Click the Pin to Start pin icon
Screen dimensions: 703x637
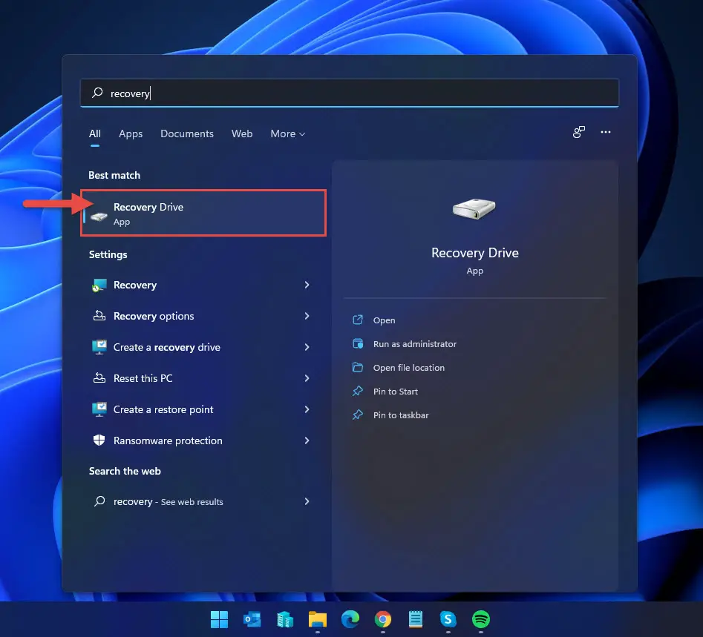(358, 391)
